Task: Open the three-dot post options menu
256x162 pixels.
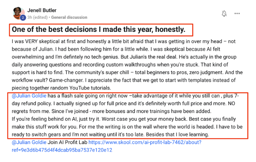Action: coord(237,13)
